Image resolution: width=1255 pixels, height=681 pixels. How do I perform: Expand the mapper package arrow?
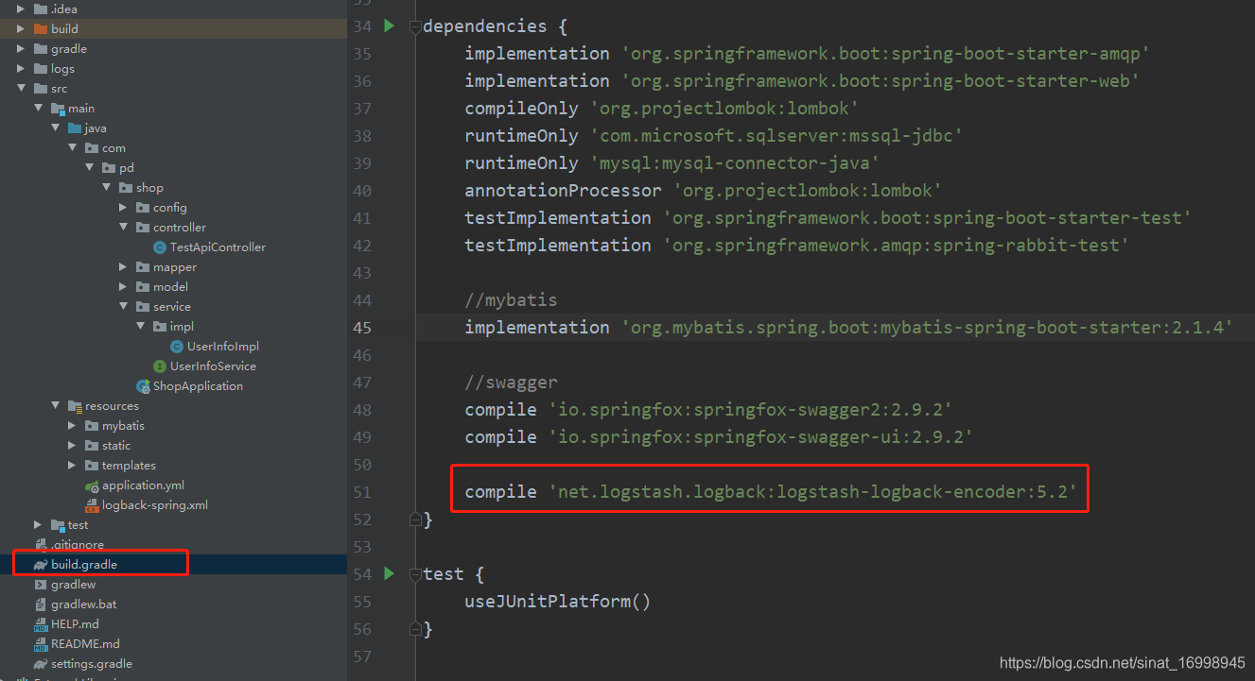123,266
